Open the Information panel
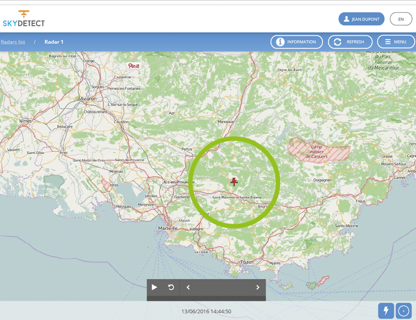 pyautogui.click(x=297, y=42)
